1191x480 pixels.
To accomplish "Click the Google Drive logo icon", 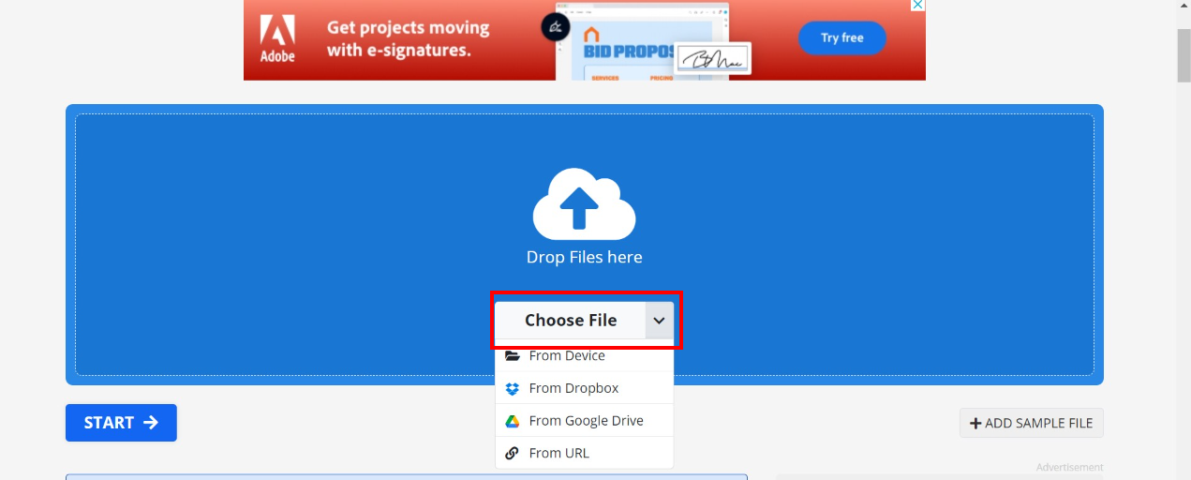I will click(512, 421).
